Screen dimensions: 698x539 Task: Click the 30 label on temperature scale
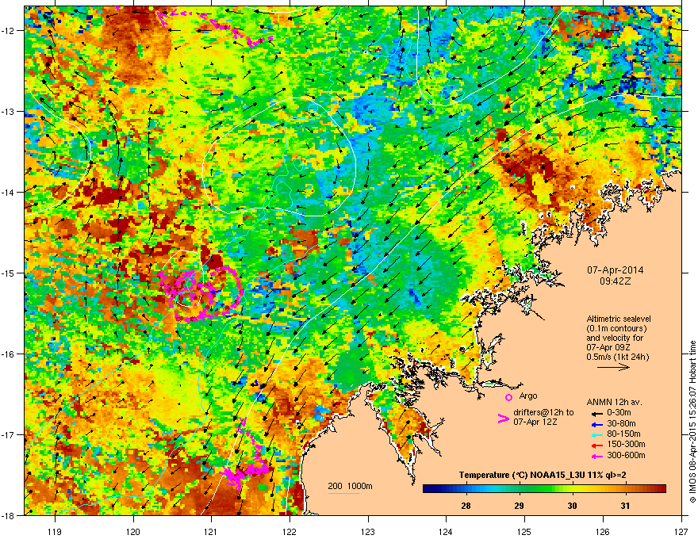572,506
